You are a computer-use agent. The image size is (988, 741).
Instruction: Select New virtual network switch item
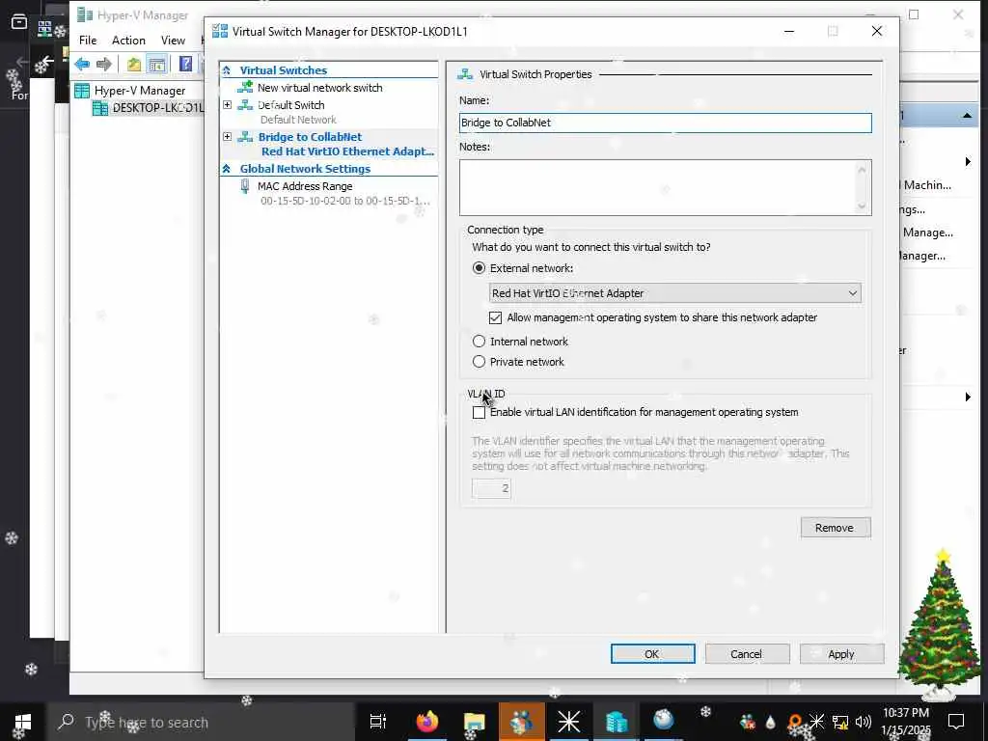coord(319,88)
